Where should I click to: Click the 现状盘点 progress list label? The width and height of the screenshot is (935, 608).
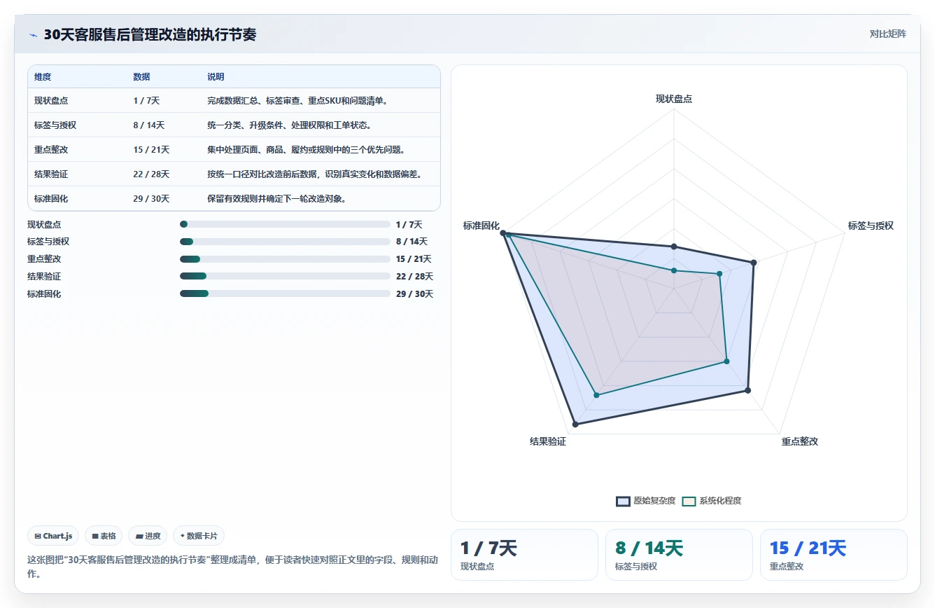pyautogui.click(x=44, y=224)
